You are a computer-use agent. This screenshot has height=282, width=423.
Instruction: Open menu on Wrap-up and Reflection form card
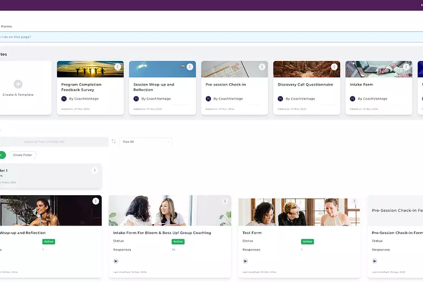click(x=96, y=201)
